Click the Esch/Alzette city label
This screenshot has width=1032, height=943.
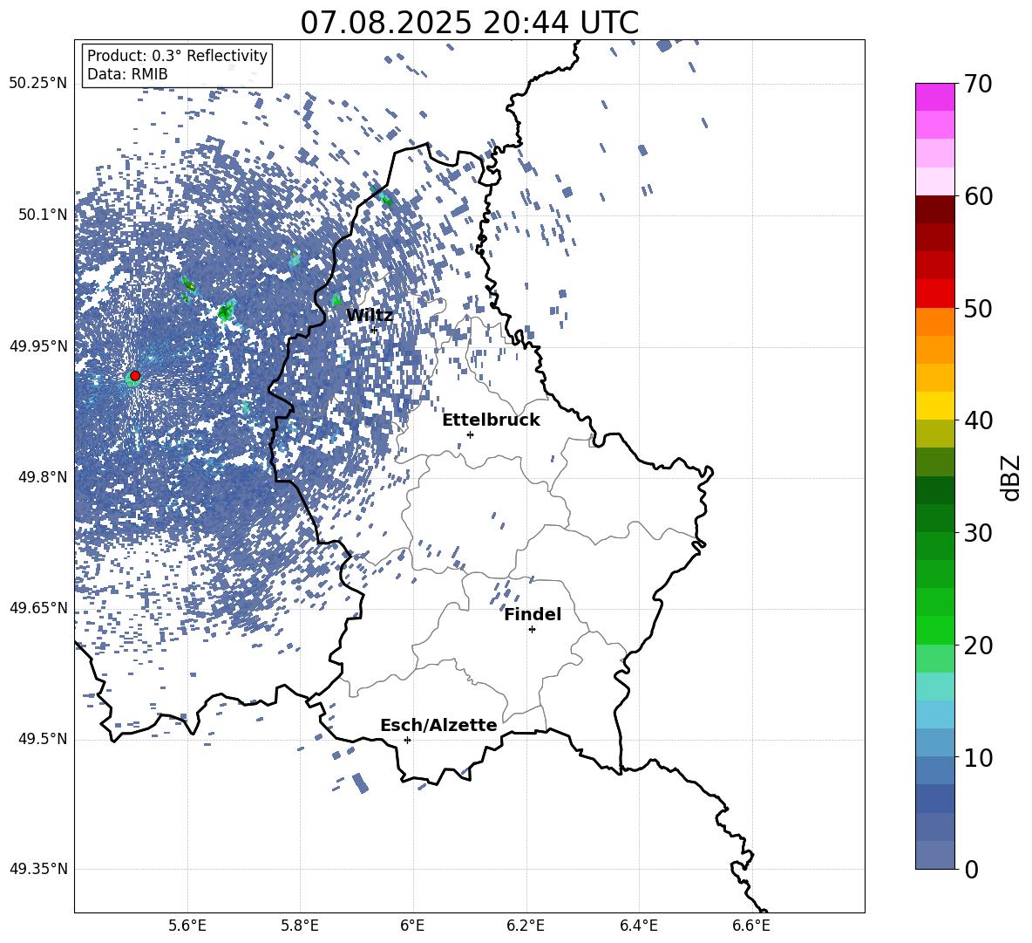pos(438,725)
